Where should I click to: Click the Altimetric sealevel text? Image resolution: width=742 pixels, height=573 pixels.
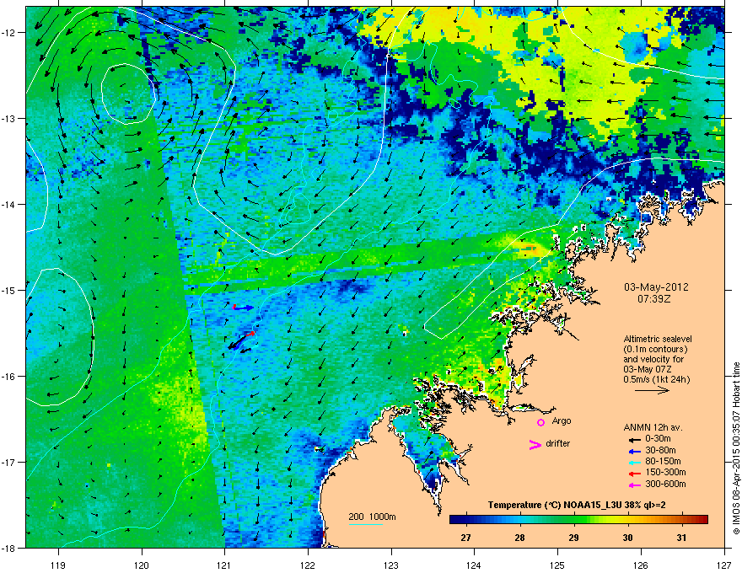658,339
